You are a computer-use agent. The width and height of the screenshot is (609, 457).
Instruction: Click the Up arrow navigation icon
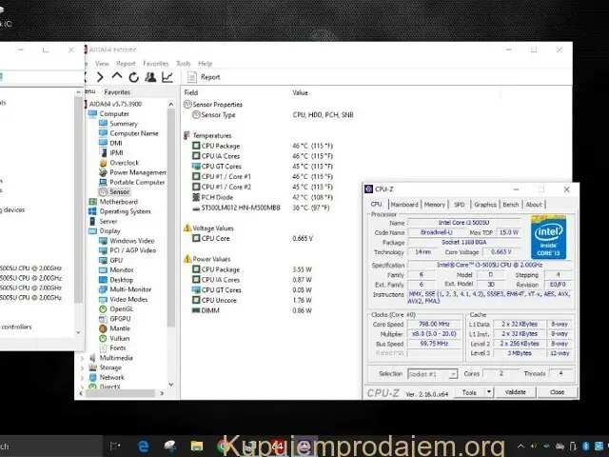117,77
